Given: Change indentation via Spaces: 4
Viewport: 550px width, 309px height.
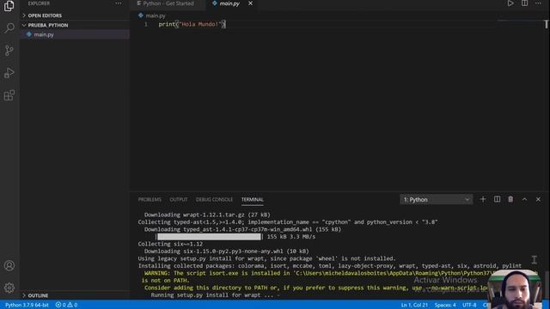Looking at the screenshot, I should (445, 305).
